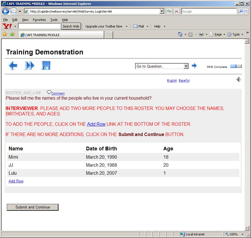Click the blue back arrow survey icon

(x=13, y=66)
